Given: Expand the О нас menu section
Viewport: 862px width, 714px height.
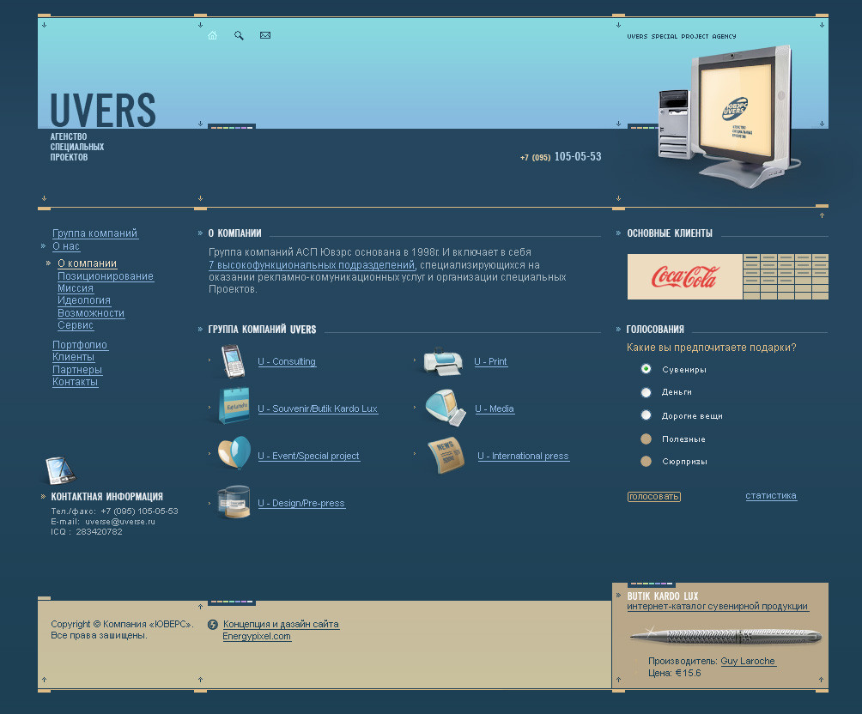Looking at the screenshot, I should point(66,247).
